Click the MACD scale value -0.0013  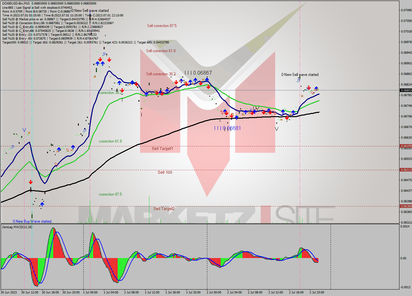[x=405, y=287]
